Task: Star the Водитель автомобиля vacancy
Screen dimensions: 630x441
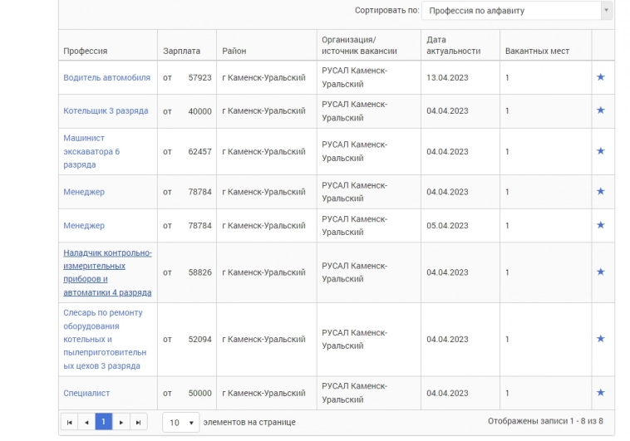Action: pos(600,77)
